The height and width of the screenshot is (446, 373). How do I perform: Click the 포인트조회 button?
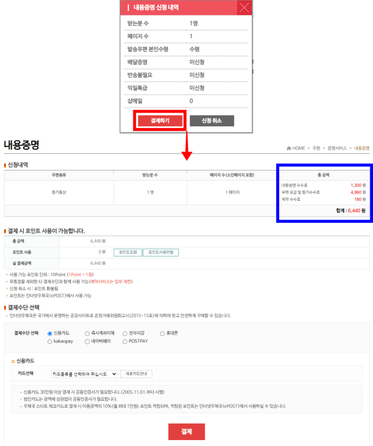click(128, 252)
